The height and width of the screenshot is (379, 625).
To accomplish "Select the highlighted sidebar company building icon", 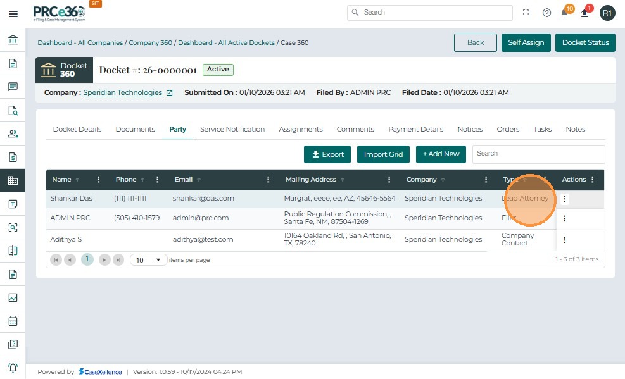I will [13, 180].
